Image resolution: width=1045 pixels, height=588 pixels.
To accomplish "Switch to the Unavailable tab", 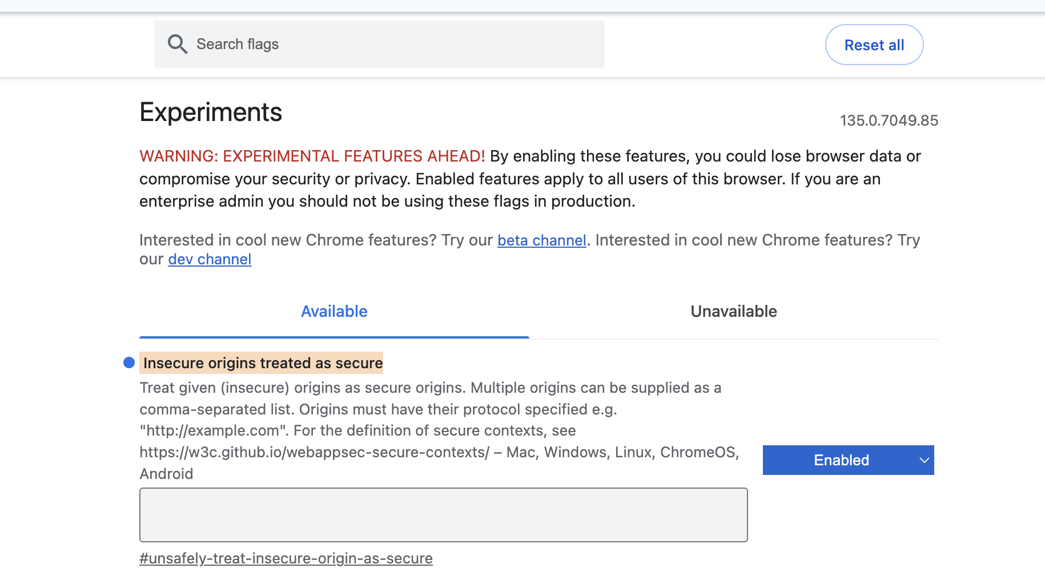I will [733, 312].
